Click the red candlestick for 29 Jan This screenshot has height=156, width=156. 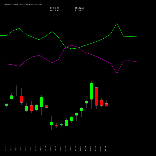32,108
